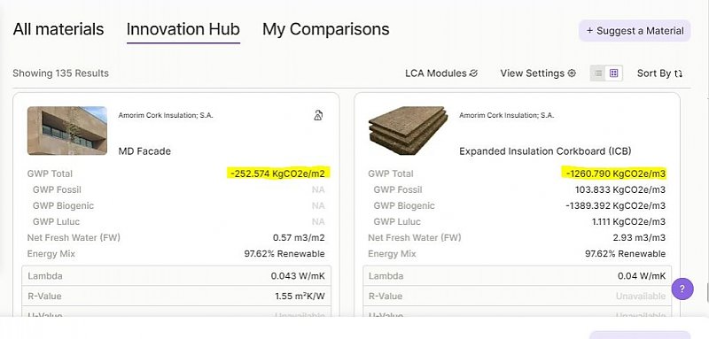Switch to grid view layout icon

(x=613, y=73)
